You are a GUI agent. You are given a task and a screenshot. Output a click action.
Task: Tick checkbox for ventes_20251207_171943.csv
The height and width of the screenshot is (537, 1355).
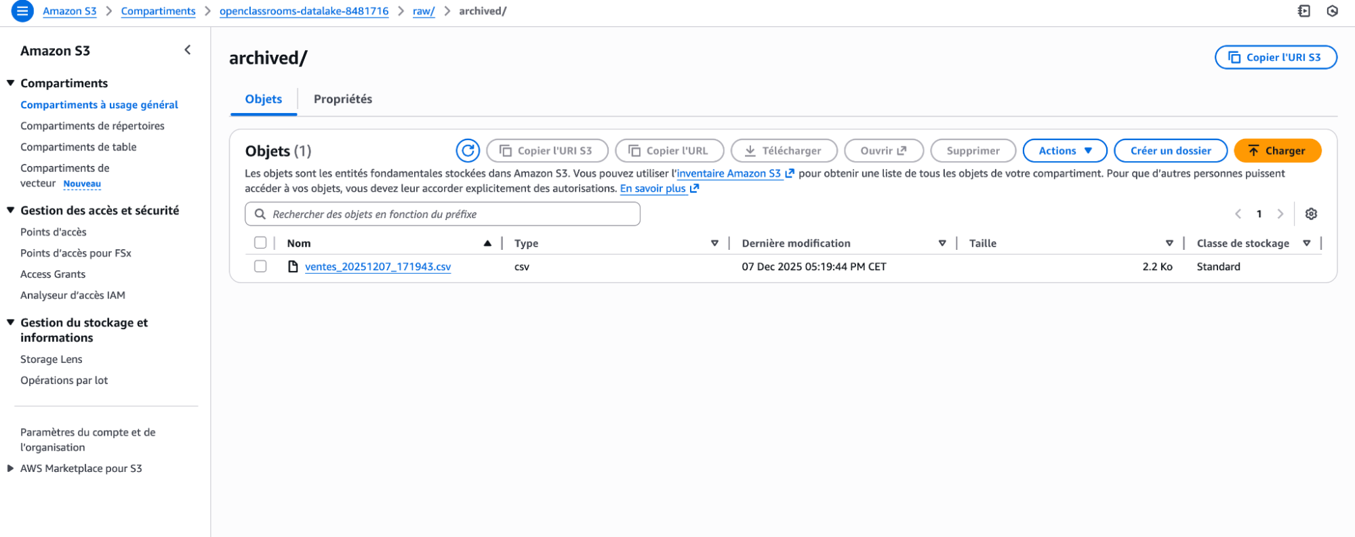(260, 266)
